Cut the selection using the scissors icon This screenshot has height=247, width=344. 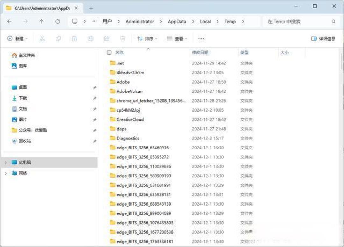pyautogui.click(x=42, y=38)
